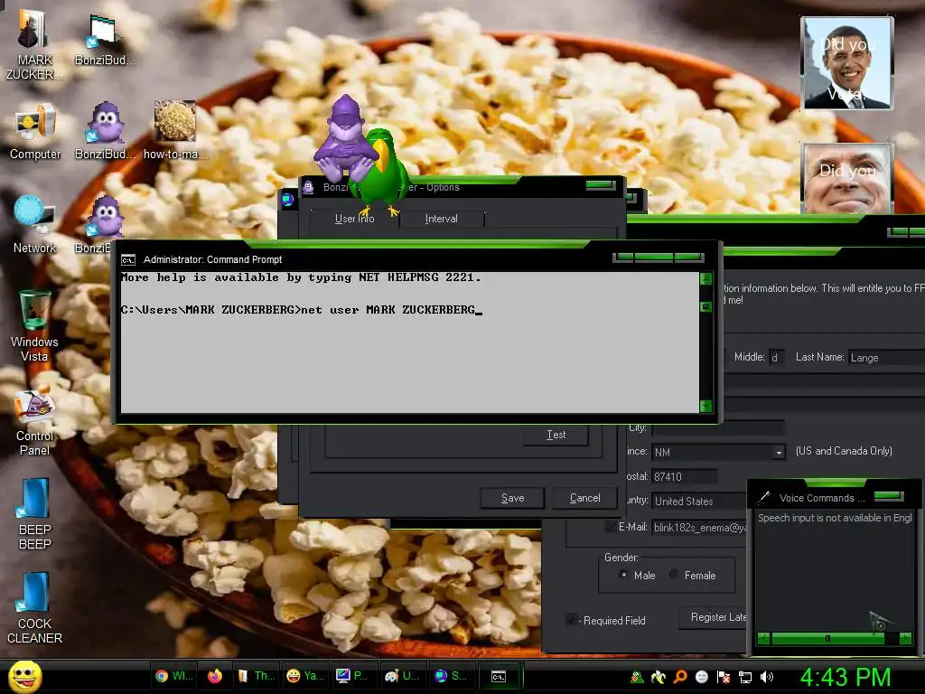This screenshot has width=925, height=694.
Task: Expand the state dropdown showing NM
Action: [779, 453]
